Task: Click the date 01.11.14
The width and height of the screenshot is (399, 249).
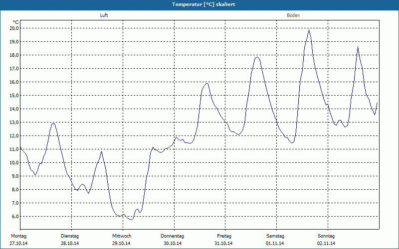Action: coord(275,244)
